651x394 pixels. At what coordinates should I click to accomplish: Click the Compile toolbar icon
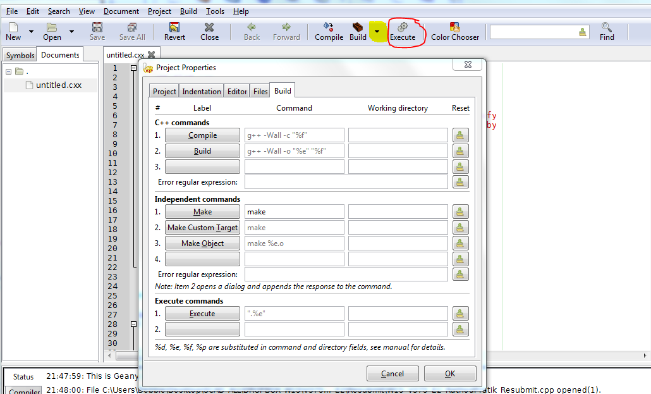(x=329, y=27)
